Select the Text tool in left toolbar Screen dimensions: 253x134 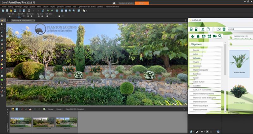click(2, 72)
